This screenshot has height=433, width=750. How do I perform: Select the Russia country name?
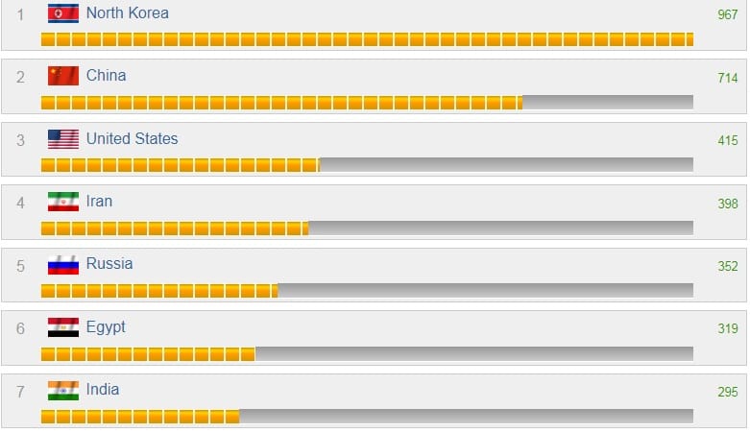point(109,264)
